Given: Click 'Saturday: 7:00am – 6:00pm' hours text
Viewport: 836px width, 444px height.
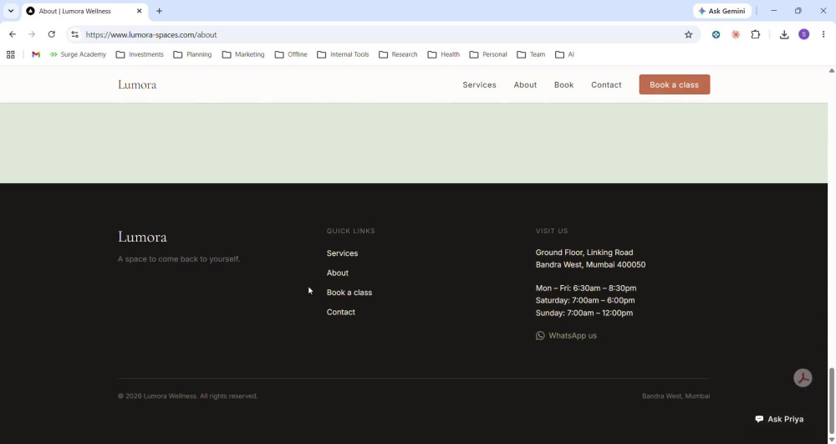Looking at the screenshot, I should [x=585, y=301].
